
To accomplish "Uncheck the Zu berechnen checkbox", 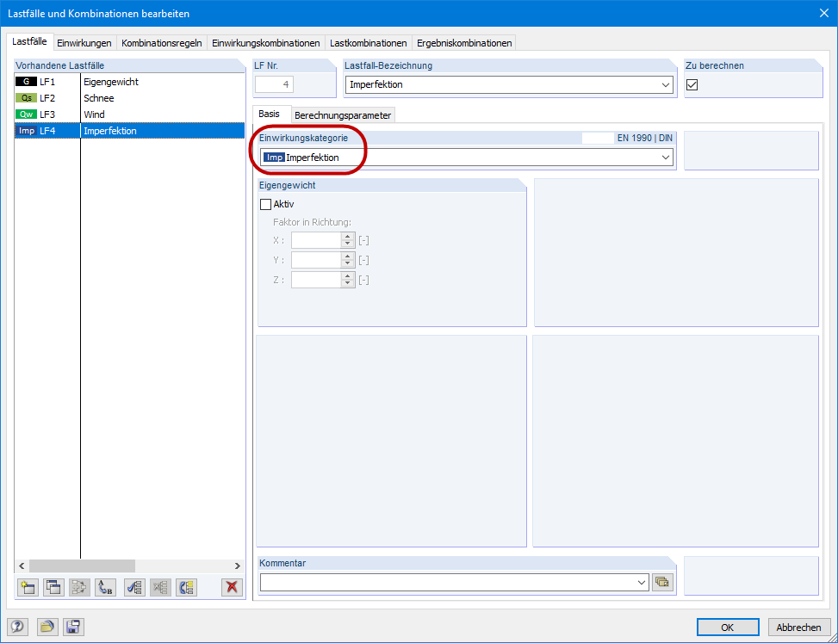I will click(692, 84).
